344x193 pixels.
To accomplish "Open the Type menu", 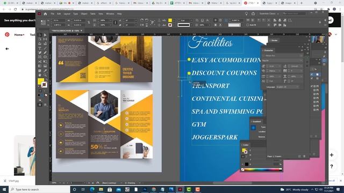I will [x=75, y=14].
